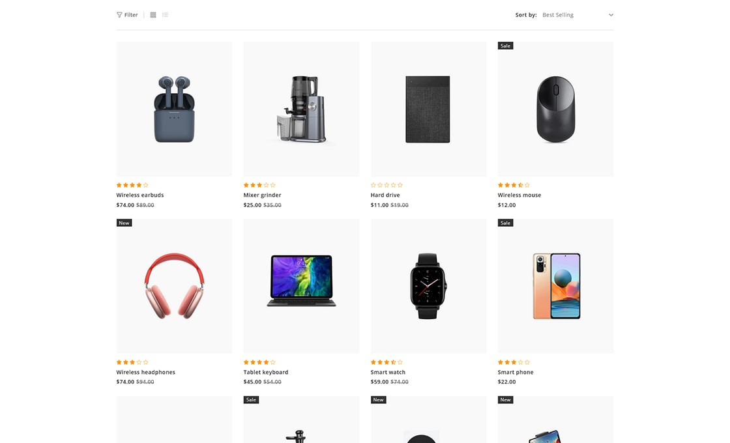Open the Wireless mouse product title
Image resolution: width=730 pixels, height=443 pixels.
tap(519, 195)
